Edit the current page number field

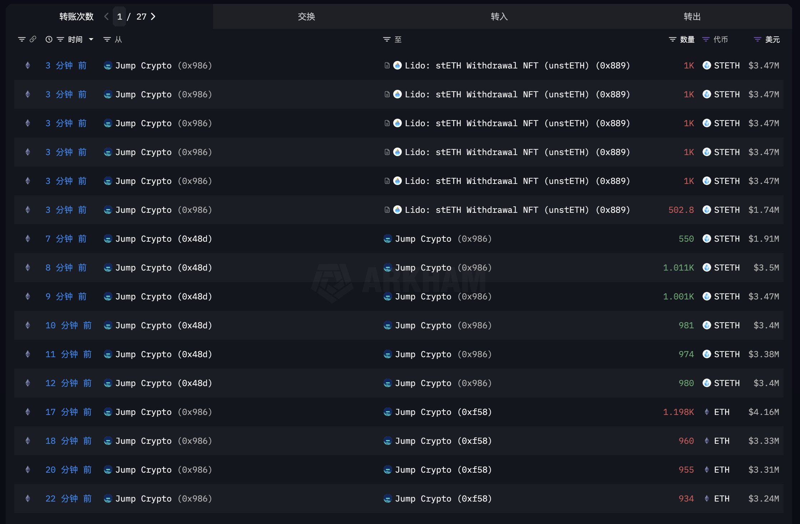[x=120, y=16]
